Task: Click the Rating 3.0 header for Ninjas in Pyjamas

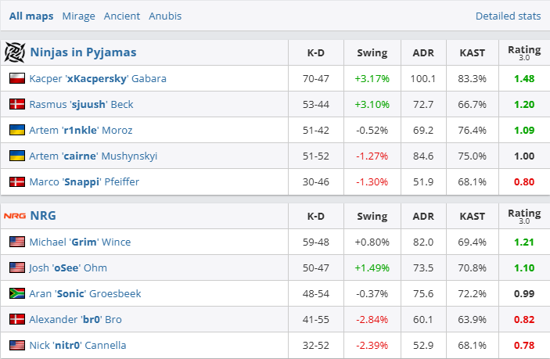Action: (523, 52)
